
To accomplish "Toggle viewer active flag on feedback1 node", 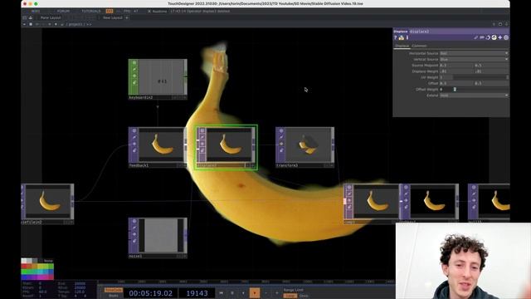I will (134, 131).
